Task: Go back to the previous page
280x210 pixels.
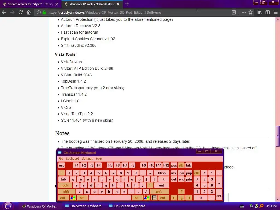Action: [x=4, y=12]
